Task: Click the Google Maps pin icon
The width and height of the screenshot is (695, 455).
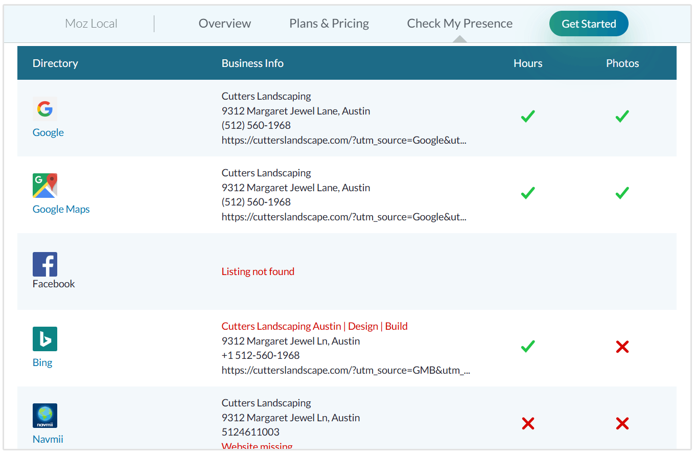Action: [45, 186]
